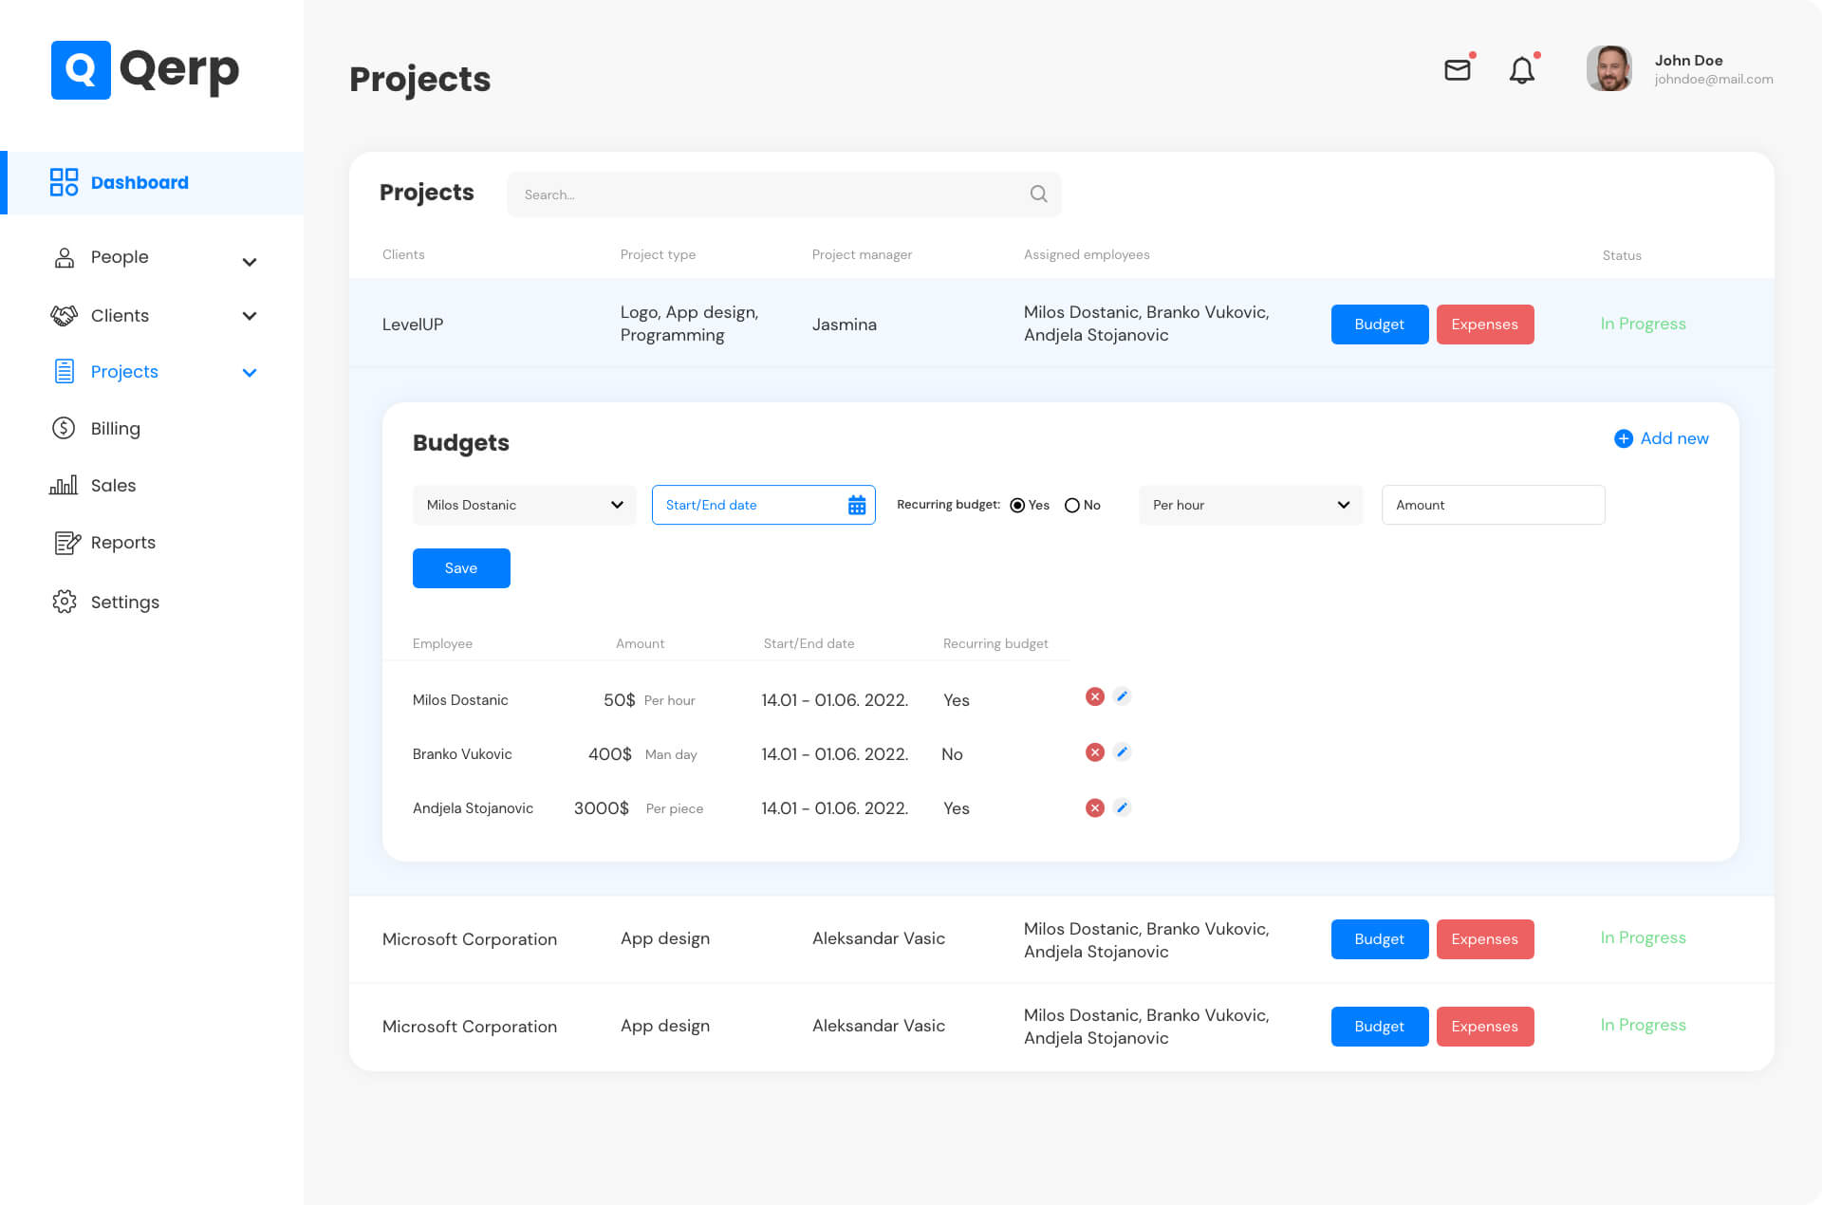Delete Andjela Stojanovic budget entry
This screenshot has width=1822, height=1205.
[x=1094, y=807]
